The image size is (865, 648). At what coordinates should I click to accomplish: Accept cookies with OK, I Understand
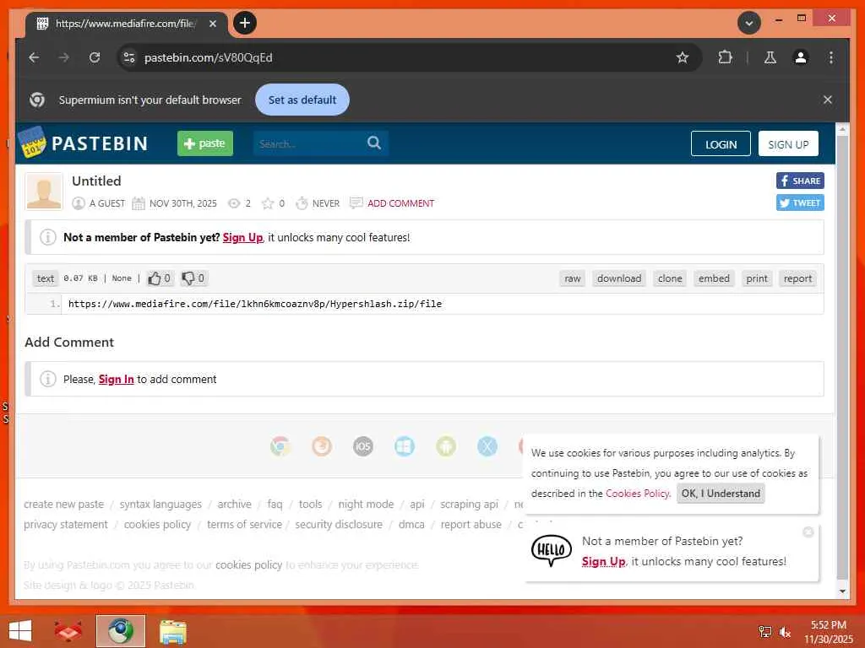(721, 493)
